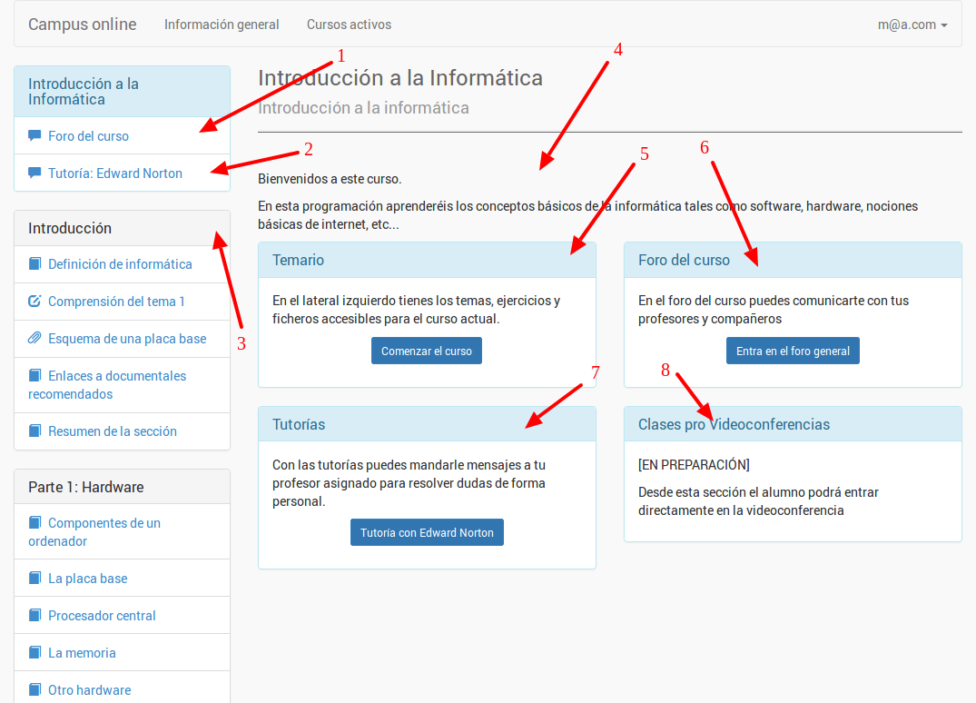
Task: Click the [EN PREPARACIÓN] text
Action: point(694,464)
